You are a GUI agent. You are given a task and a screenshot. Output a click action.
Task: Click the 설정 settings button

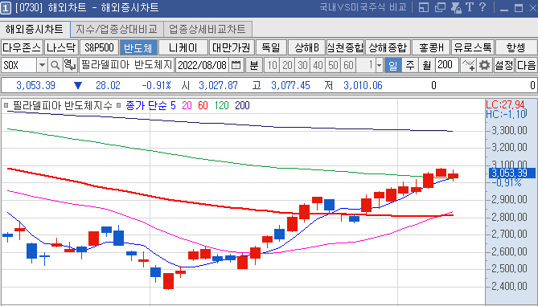click(x=504, y=65)
